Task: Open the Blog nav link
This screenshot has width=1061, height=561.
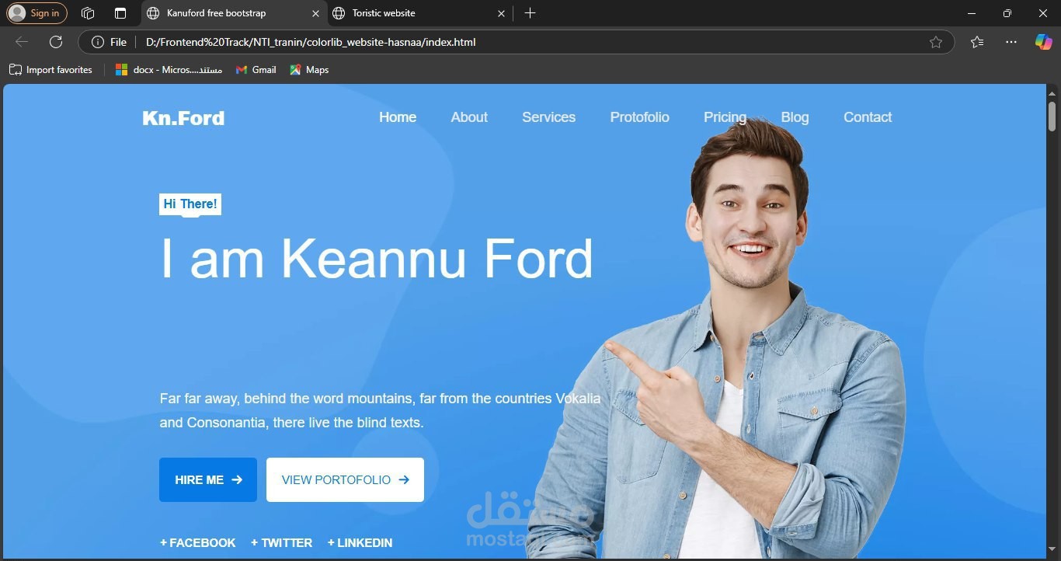Action: (x=795, y=117)
